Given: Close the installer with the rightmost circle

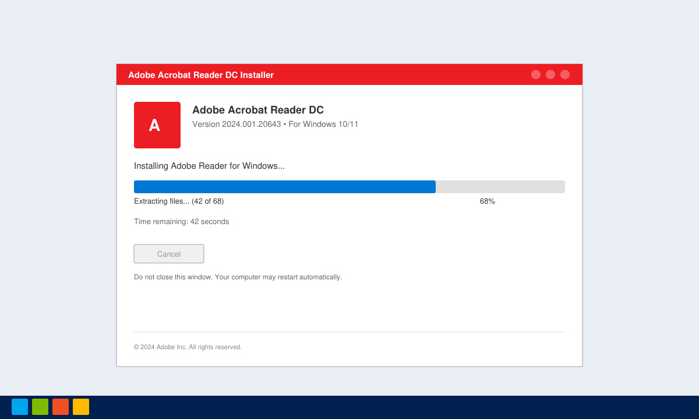Looking at the screenshot, I should click(565, 74).
